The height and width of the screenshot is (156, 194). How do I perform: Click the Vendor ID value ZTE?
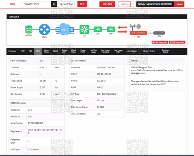(30, 110)
